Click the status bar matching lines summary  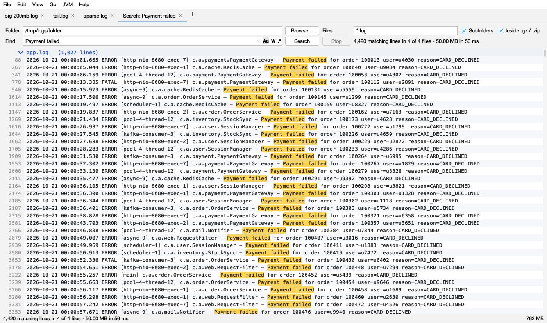click(x=65, y=318)
